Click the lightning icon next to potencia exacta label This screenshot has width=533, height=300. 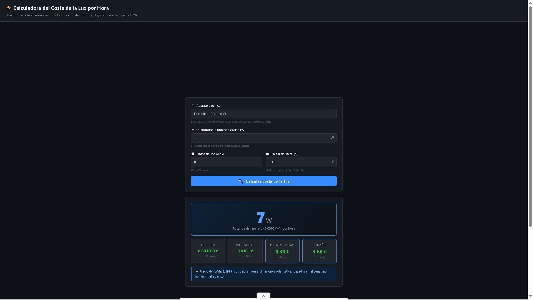click(193, 130)
